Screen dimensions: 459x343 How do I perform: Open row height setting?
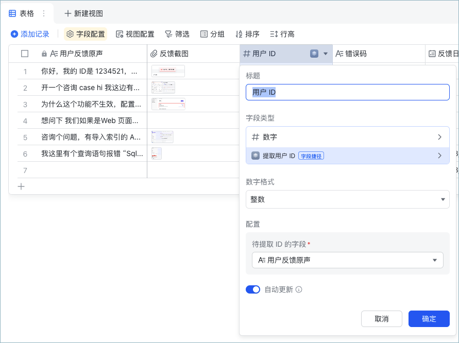[x=274, y=34]
